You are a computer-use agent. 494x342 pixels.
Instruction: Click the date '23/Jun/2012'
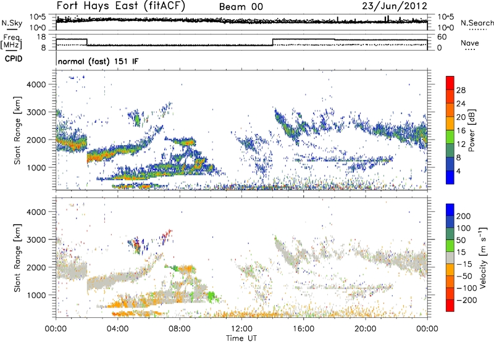(x=395, y=6)
